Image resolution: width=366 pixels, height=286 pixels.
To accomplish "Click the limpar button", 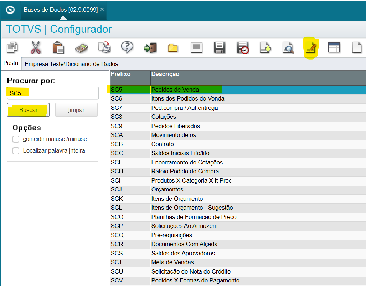I will point(76,110).
